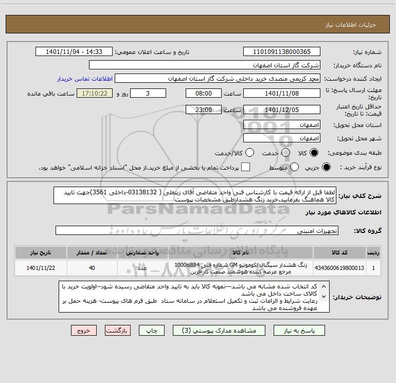
Task: Select the جزیی purchase type radio
Action: point(326,167)
